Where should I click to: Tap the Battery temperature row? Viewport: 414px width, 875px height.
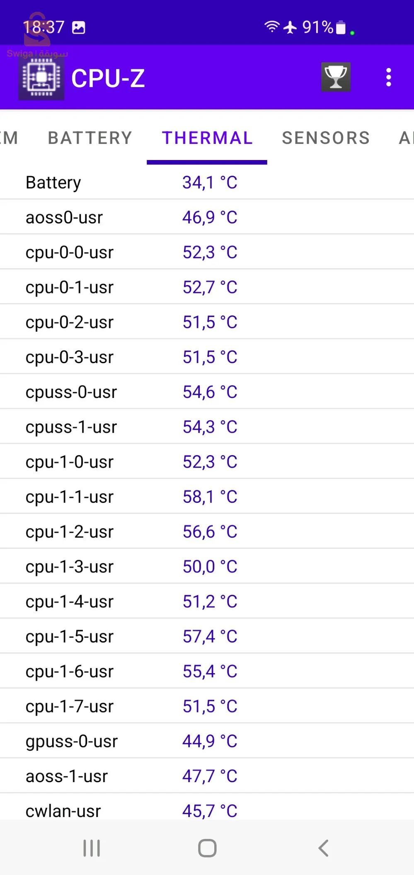[x=207, y=182]
